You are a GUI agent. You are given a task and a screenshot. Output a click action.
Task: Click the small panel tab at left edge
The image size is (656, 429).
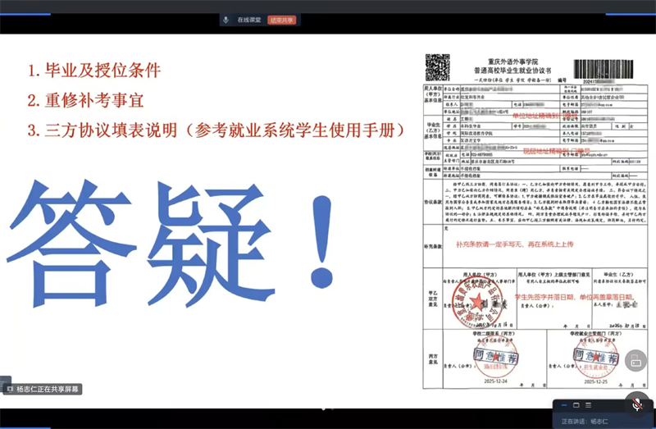[x=5, y=381]
